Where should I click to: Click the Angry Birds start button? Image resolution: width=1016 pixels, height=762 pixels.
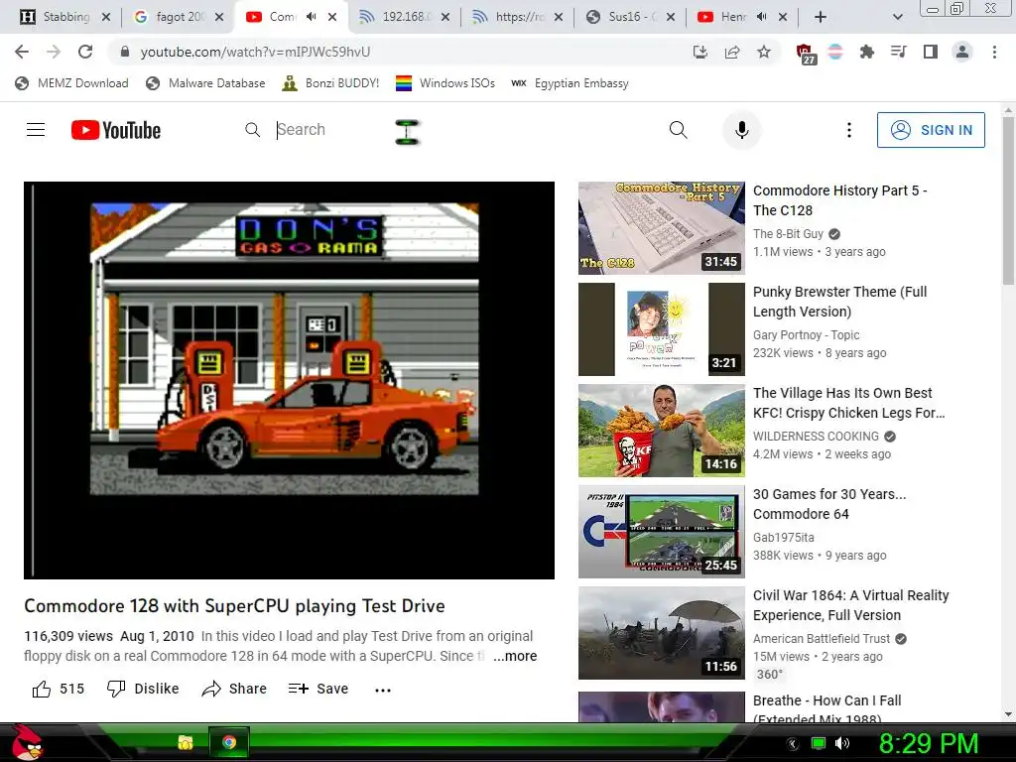click(x=27, y=742)
